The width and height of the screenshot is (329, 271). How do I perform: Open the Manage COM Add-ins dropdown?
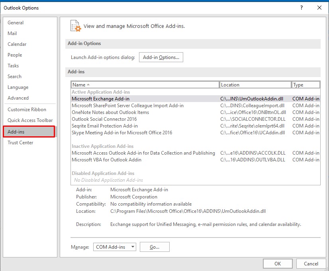(115, 247)
